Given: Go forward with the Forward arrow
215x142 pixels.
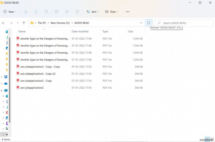Looking at the screenshot, I should coord(11,23).
